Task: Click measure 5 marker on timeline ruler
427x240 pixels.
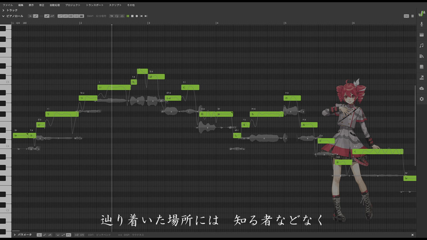Action: 285,23
